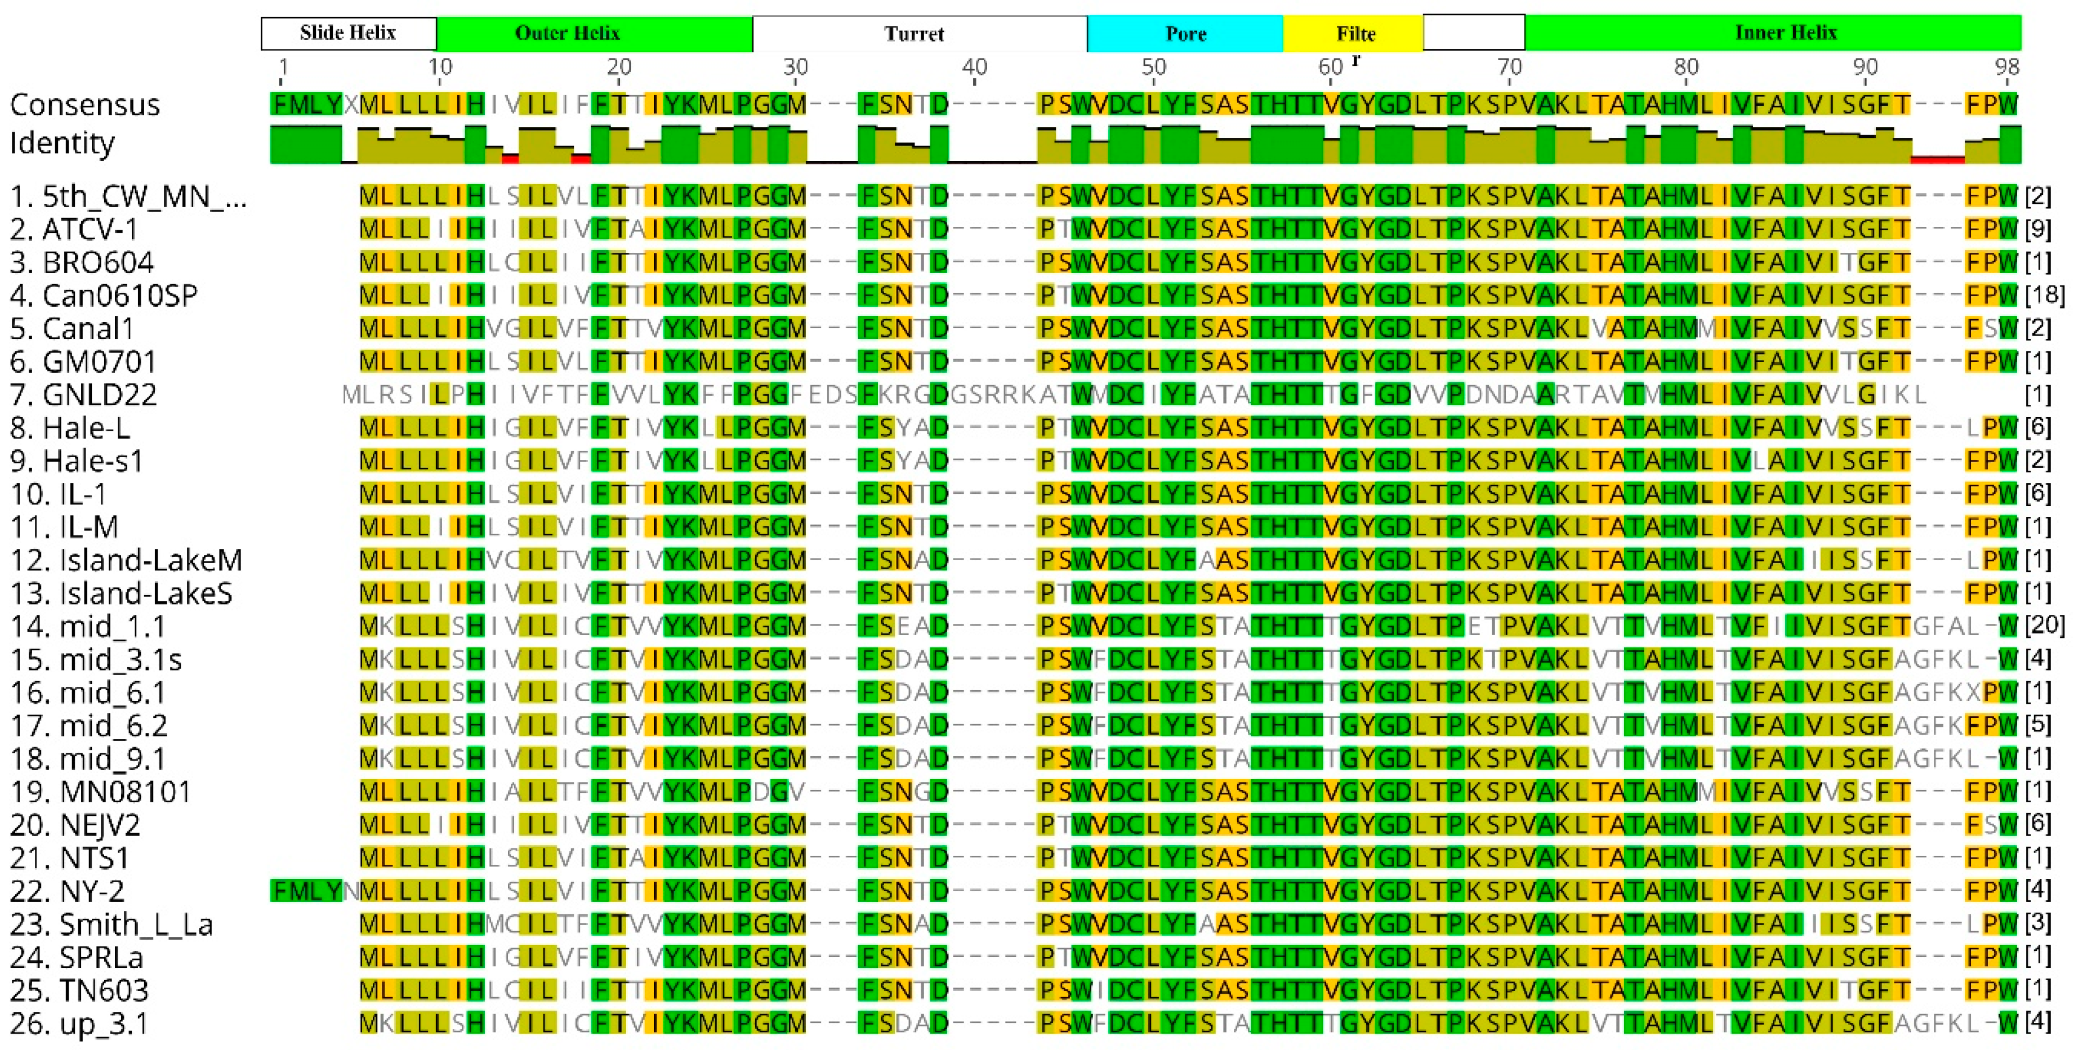This screenshot has width=2074, height=1050.
Task: Select the green Outer Helix bar
Action: point(594,33)
